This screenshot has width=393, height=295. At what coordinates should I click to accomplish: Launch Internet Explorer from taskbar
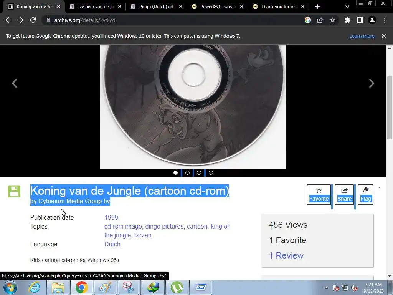point(34,287)
